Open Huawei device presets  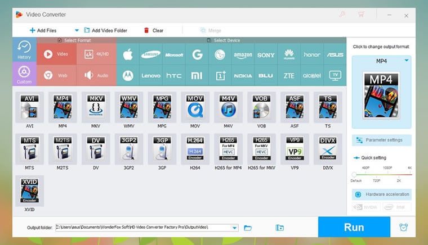(289, 55)
